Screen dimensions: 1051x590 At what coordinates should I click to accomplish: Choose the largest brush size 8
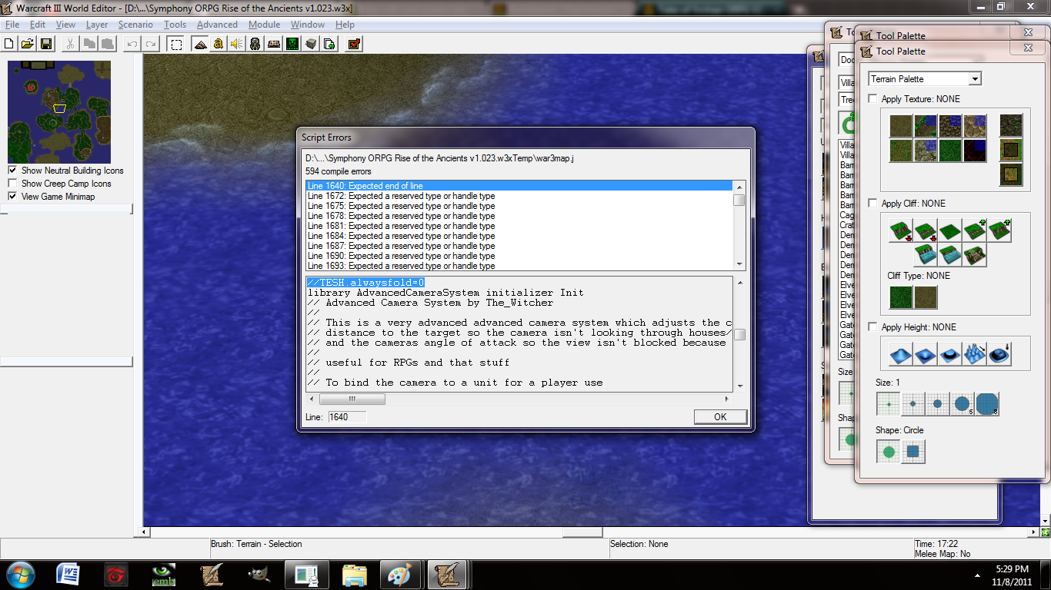coord(986,403)
